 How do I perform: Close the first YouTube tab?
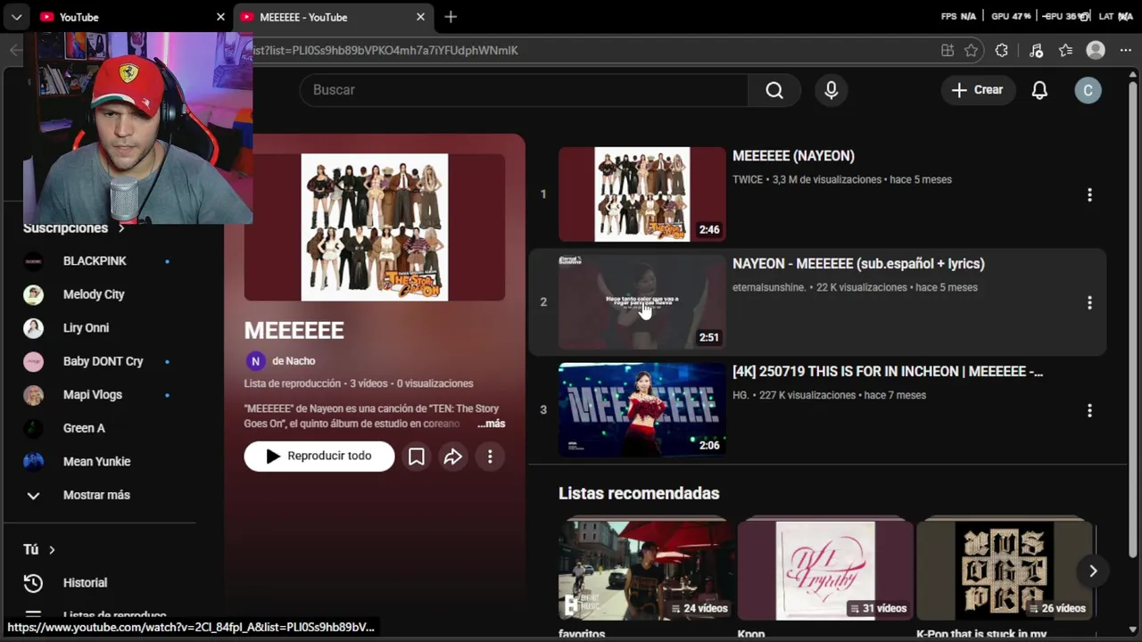point(220,17)
